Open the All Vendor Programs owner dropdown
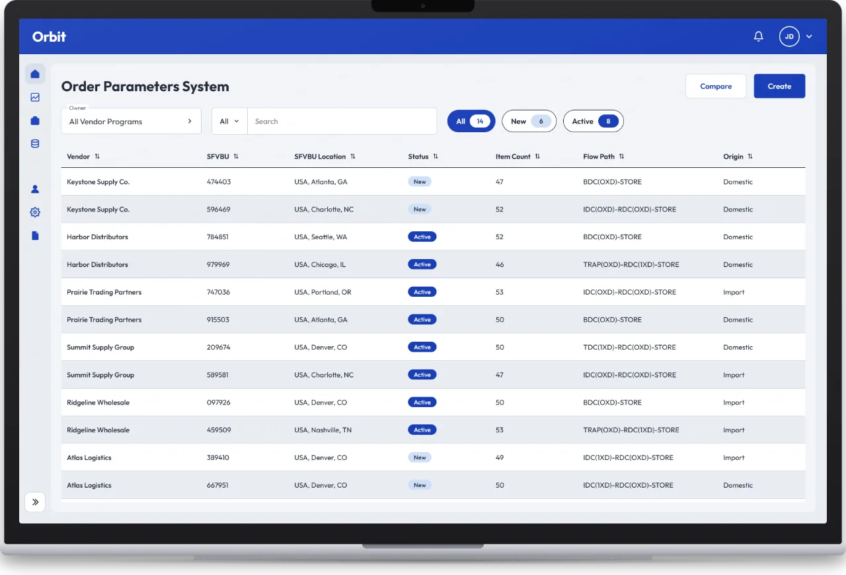 point(132,122)
